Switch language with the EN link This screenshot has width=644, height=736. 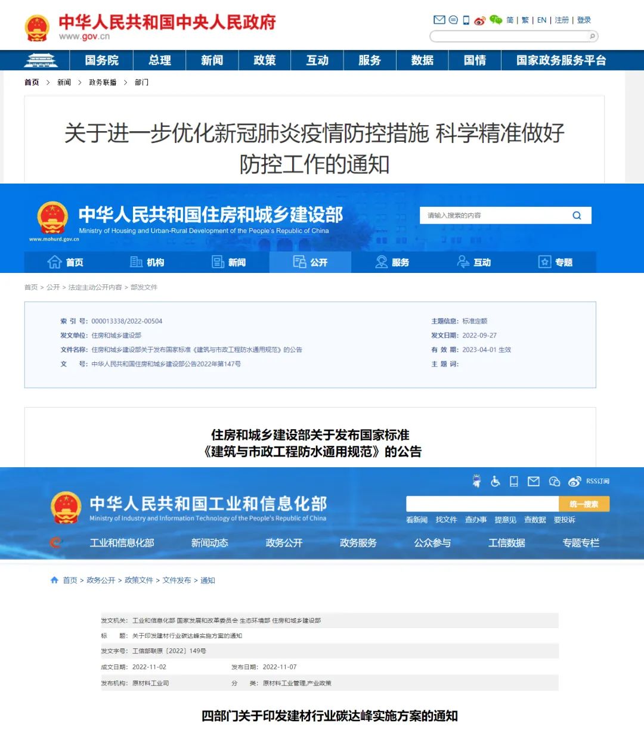coord(542,20)
